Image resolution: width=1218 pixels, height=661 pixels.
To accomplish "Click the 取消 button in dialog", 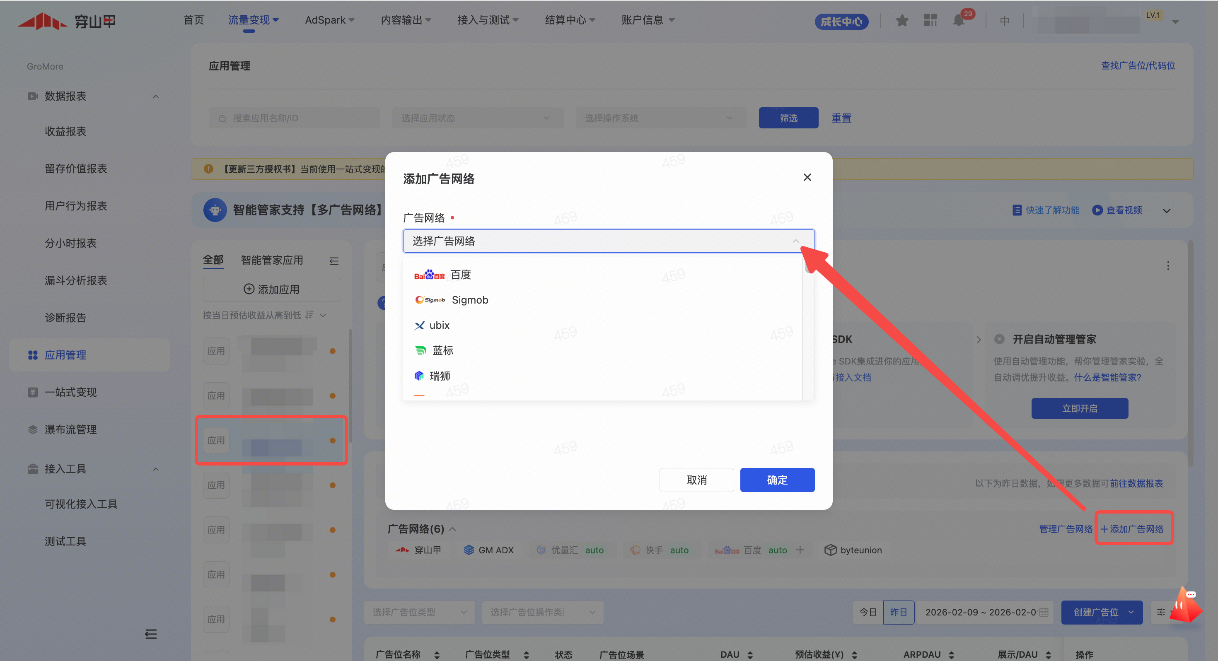I will 696,480.
